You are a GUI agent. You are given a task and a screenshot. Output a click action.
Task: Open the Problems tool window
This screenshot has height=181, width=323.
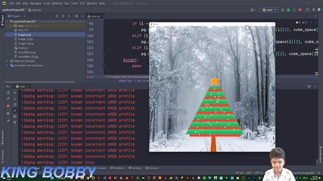click(x=117, y=168)
